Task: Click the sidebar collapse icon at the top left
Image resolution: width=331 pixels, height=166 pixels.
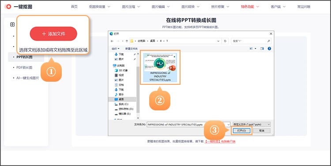Action: pos(12,24)
